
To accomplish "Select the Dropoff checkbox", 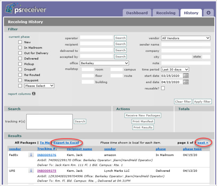I will point(20,69).
